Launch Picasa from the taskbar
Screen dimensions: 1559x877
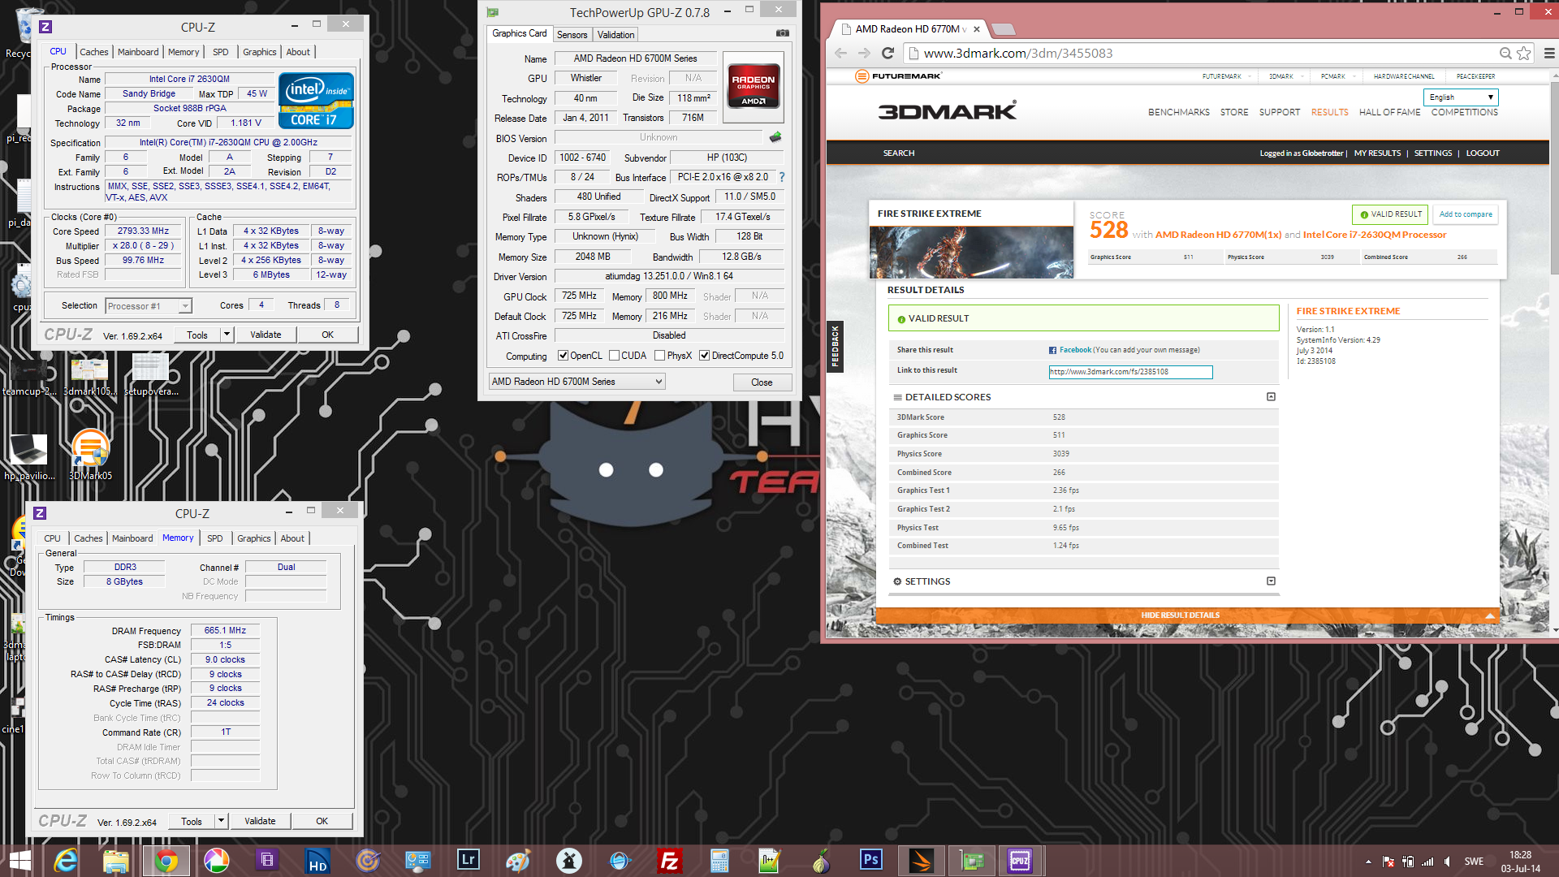216,861
